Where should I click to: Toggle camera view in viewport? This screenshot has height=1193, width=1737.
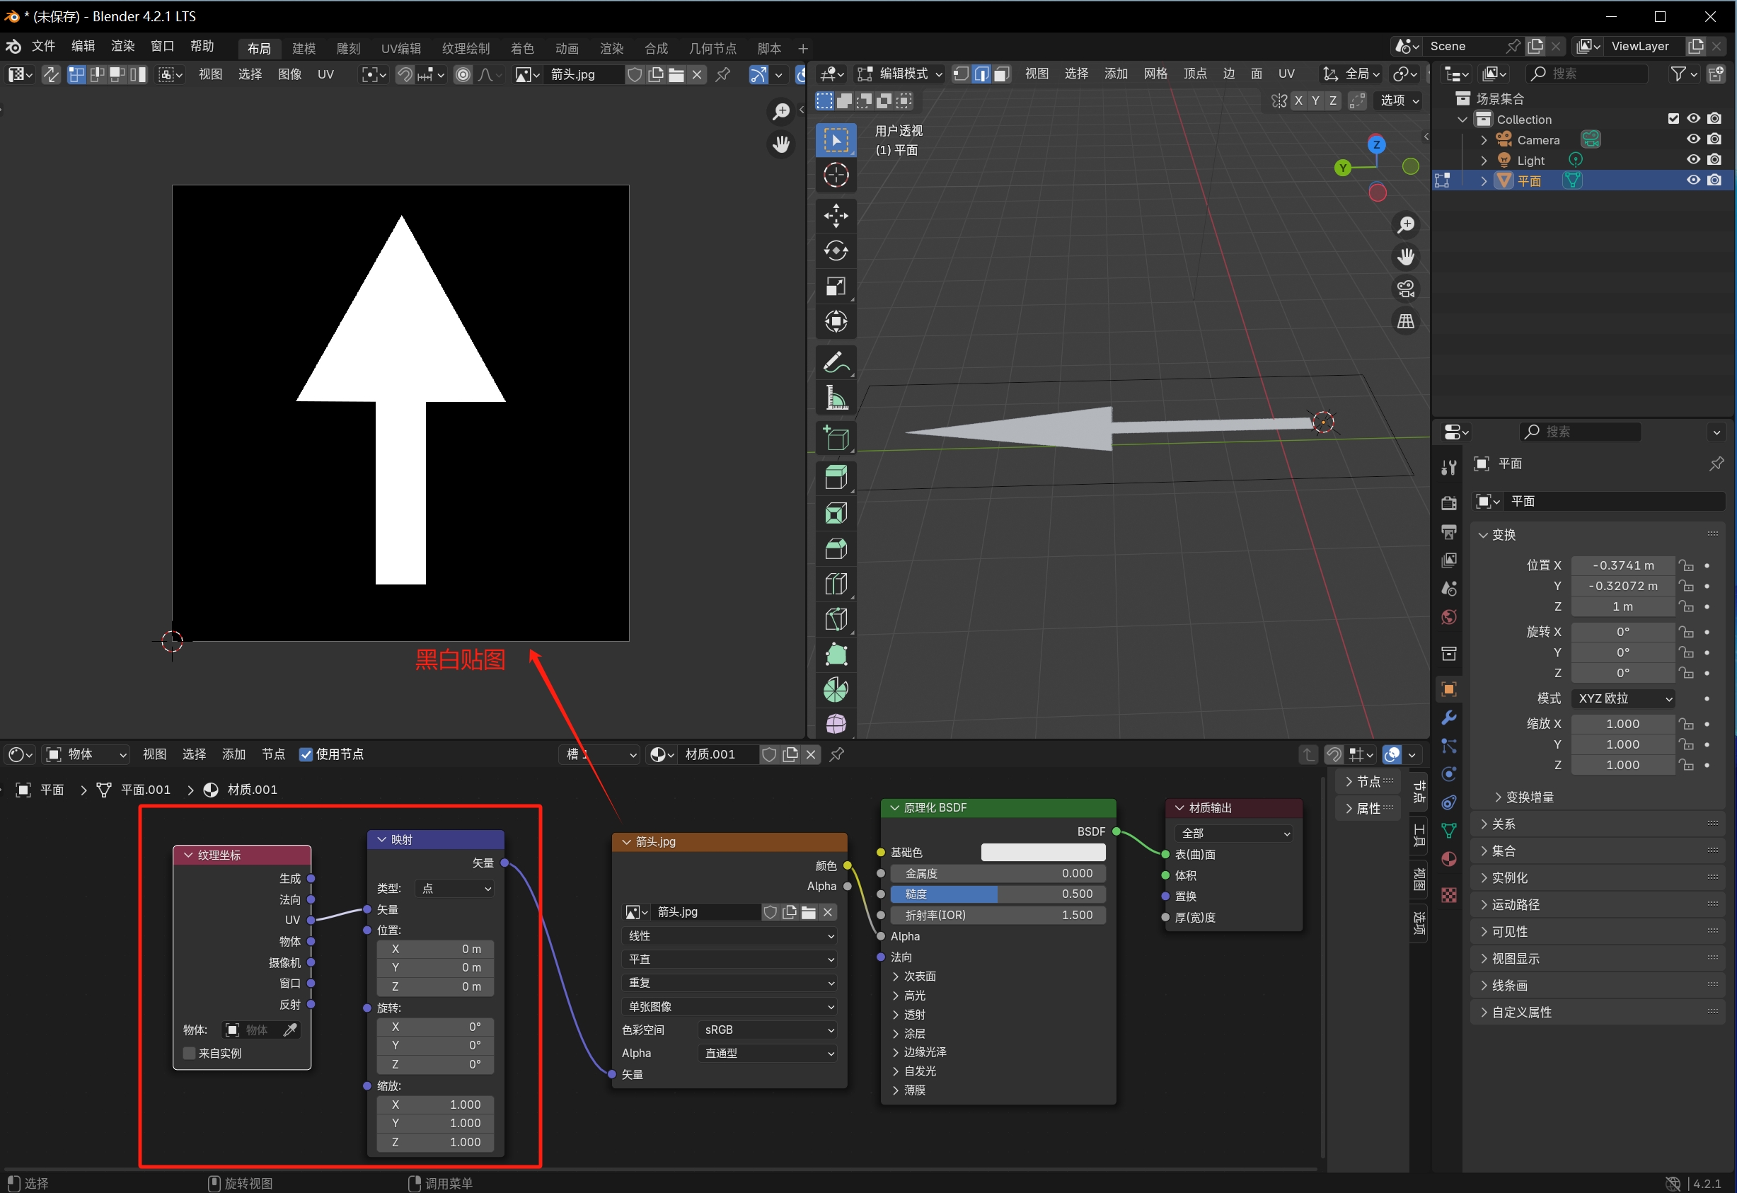tap(1405, 289)
